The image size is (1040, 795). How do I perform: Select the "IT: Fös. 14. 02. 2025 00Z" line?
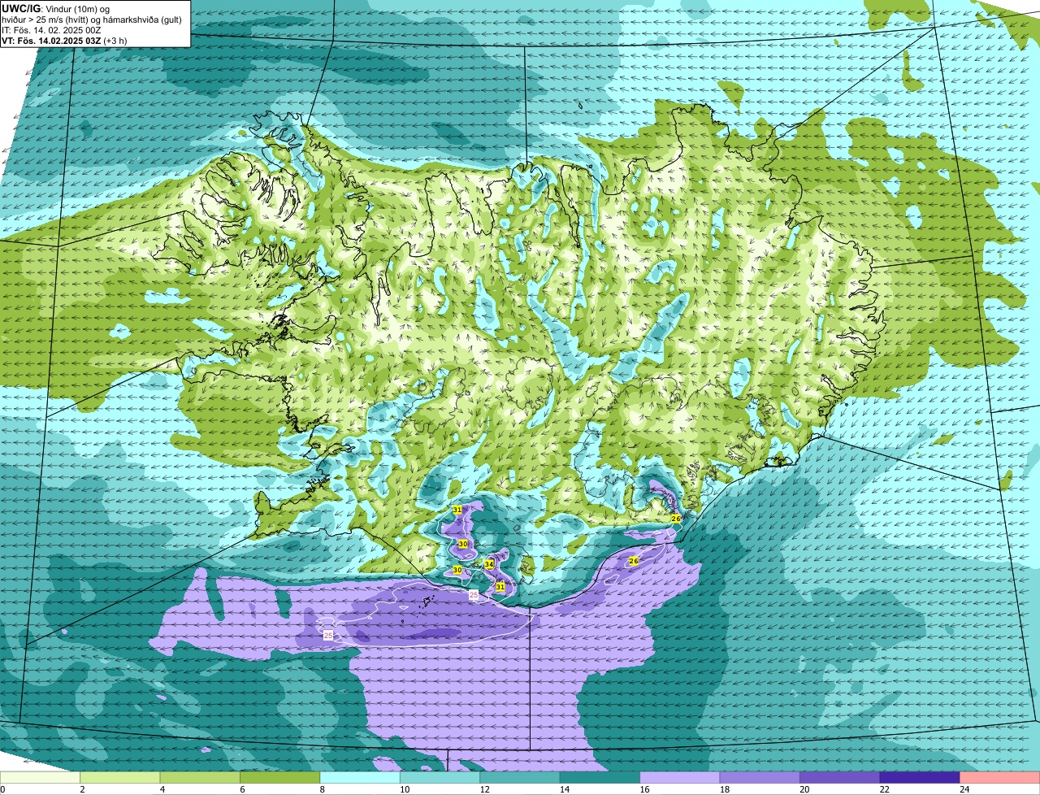(x=51, y=30)
